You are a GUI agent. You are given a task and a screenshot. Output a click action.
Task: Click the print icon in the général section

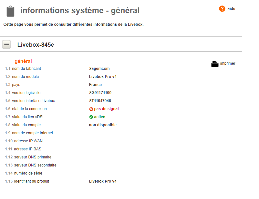tap(214, 63)
